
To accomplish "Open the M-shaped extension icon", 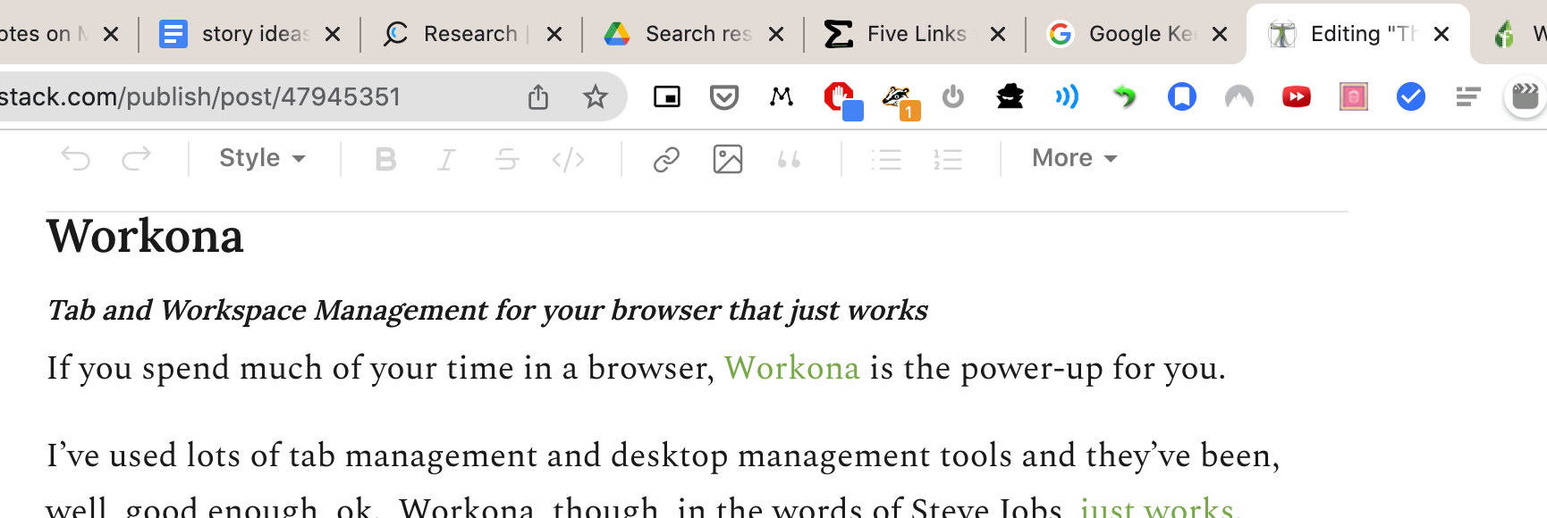I will click(782, 96).
